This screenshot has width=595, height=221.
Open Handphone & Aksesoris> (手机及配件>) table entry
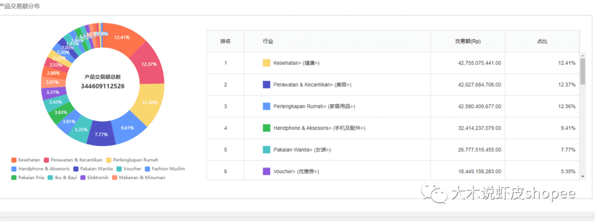click(320, 128)
